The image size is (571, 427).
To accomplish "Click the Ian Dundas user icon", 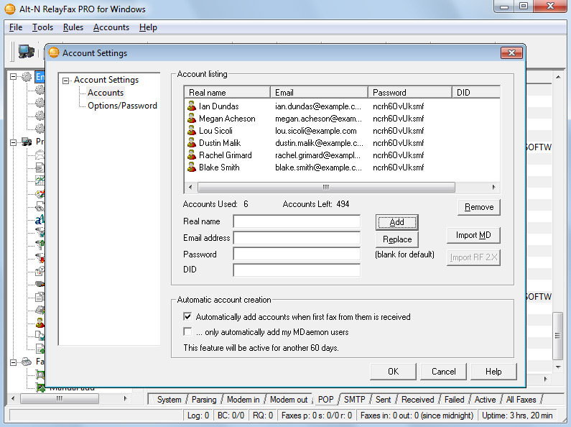I will [192, 106].
